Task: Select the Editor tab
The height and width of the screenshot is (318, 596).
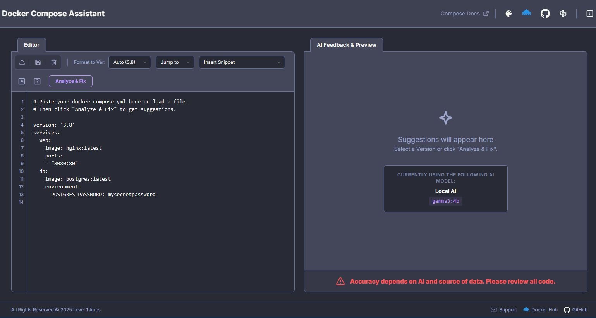Action: [32, 45]
